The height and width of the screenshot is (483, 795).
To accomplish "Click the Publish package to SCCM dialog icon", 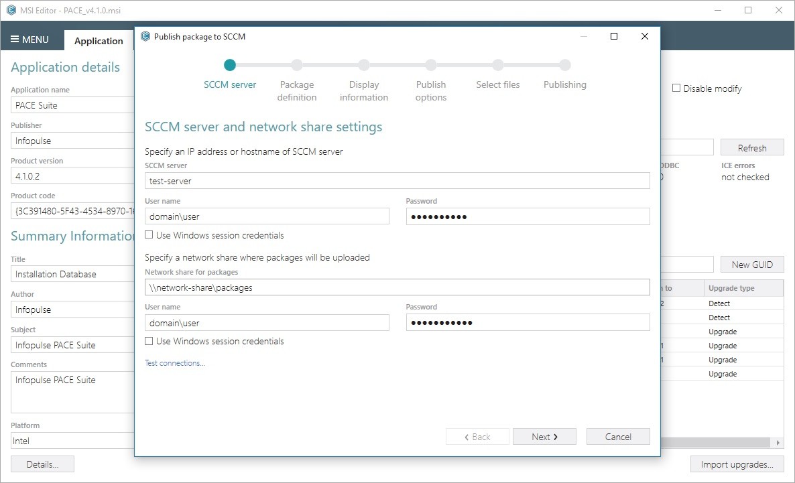I will (x=145, y=36).
